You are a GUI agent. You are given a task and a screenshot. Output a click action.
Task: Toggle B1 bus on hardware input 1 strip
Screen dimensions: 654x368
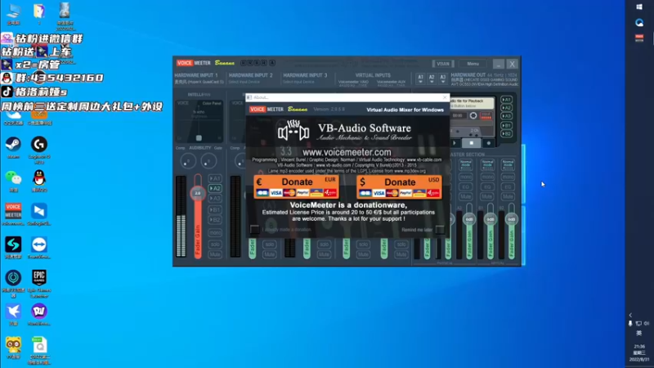point(215,210)
